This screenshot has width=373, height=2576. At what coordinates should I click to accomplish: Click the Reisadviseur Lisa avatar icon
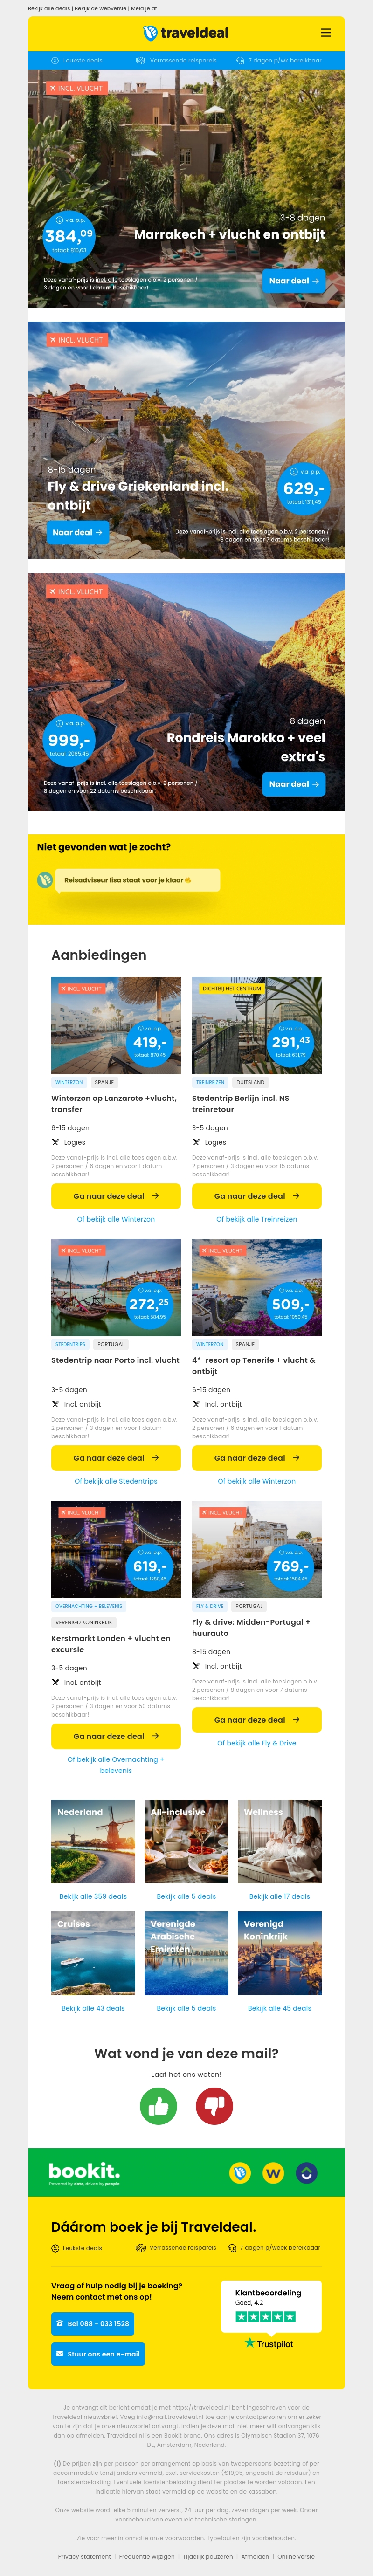pyautogui.click(x=45, y=880)
